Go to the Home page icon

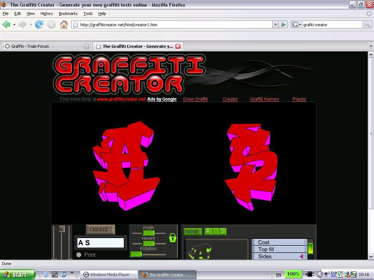coord(64,24)
